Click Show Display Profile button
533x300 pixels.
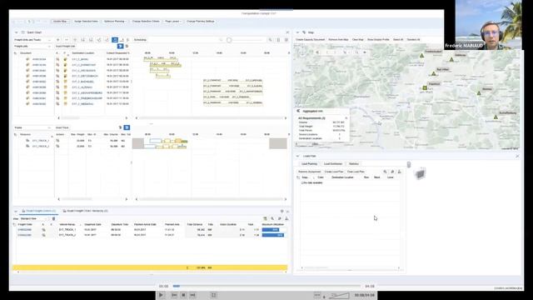tap(378, 40)
